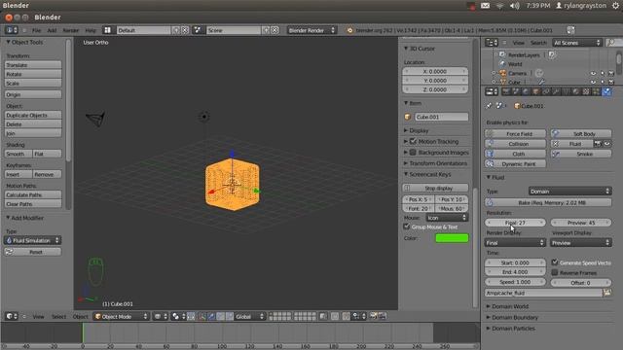The height and width of the screenshot is (350, 623).
Task: Click the screen layout browse icon
Action: click(108, 30)
